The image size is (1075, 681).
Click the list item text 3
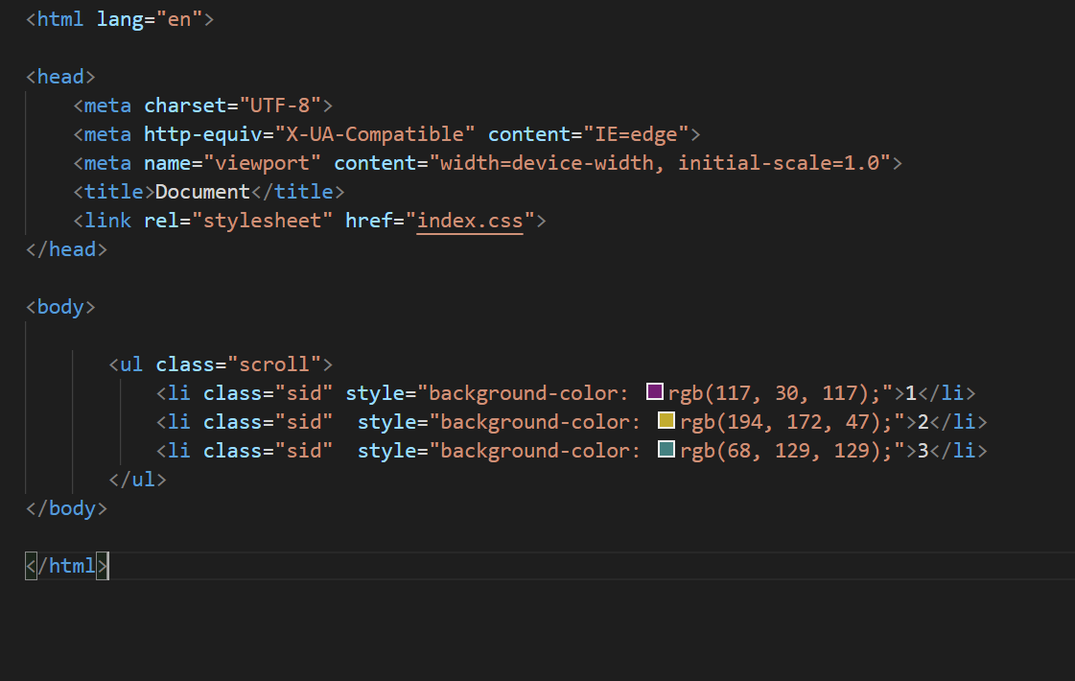pos(923,451)
